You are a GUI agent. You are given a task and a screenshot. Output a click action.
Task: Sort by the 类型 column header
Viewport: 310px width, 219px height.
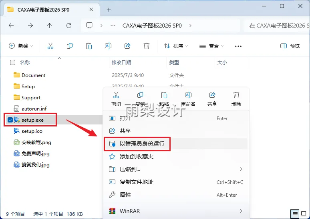pyautogui.click(x=174, y=63)
